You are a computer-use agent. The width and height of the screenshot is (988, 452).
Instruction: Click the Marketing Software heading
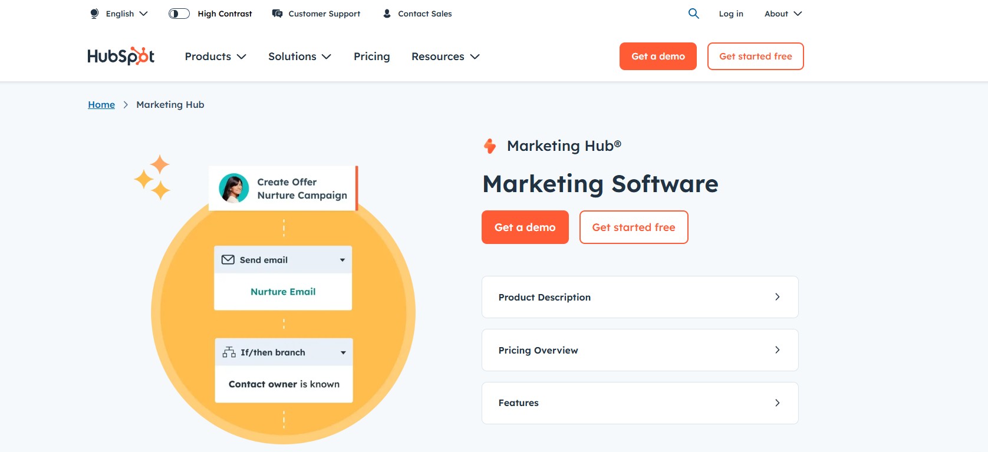click(x=600, y=184)
